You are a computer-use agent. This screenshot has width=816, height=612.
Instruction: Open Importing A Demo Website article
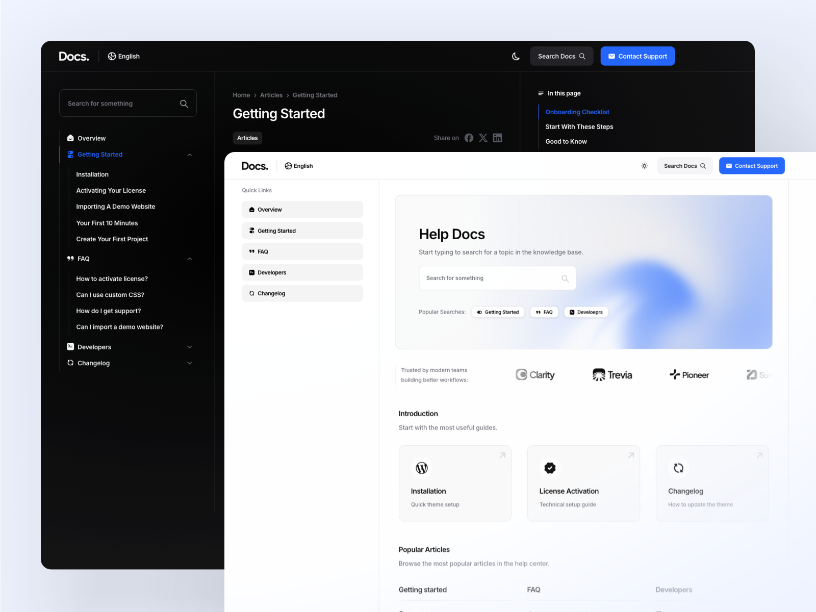click(116, 207)
